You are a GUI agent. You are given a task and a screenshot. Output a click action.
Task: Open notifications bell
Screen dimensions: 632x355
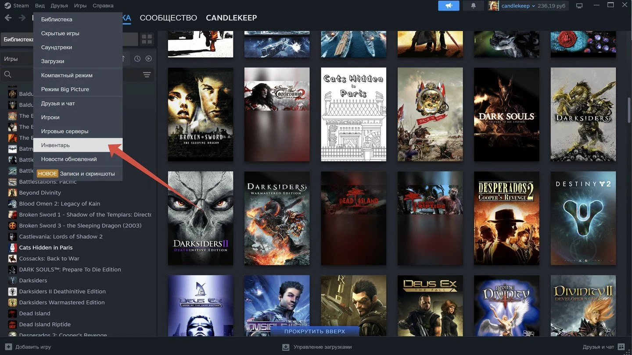474,6
